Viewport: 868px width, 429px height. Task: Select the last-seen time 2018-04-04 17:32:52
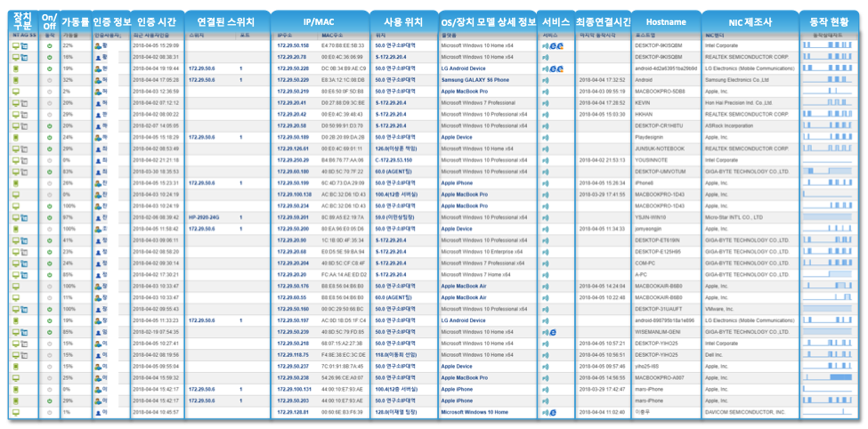click(602, 80)
